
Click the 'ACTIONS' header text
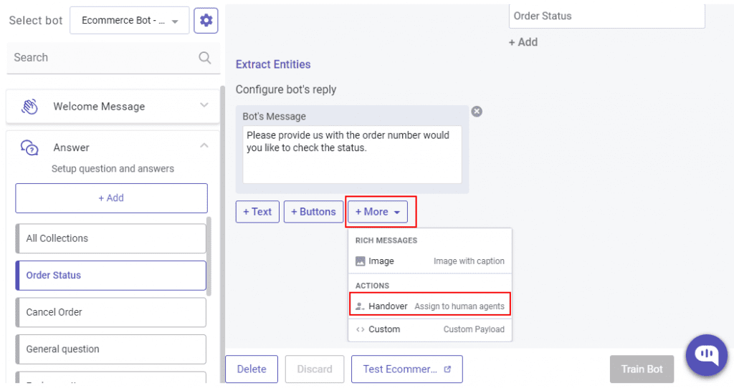click(372, 286)
